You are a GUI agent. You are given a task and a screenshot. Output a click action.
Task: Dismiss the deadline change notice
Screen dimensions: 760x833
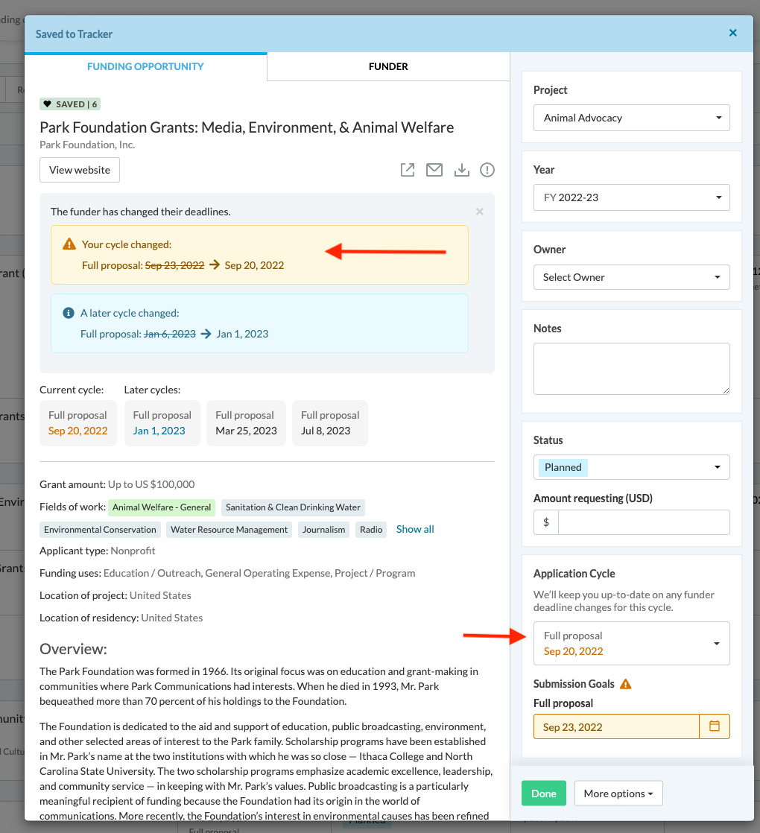click(480, 212)
